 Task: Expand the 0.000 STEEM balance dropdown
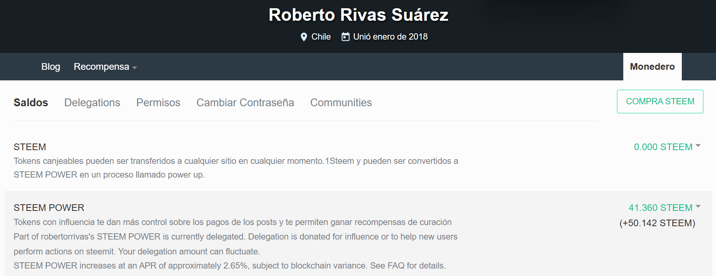click(667, 147)
